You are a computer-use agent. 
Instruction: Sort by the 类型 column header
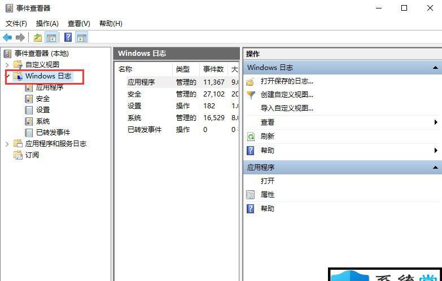[x=186, y=69]
